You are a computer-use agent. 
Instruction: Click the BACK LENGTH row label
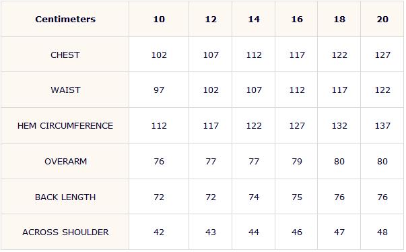pos(65,197)
